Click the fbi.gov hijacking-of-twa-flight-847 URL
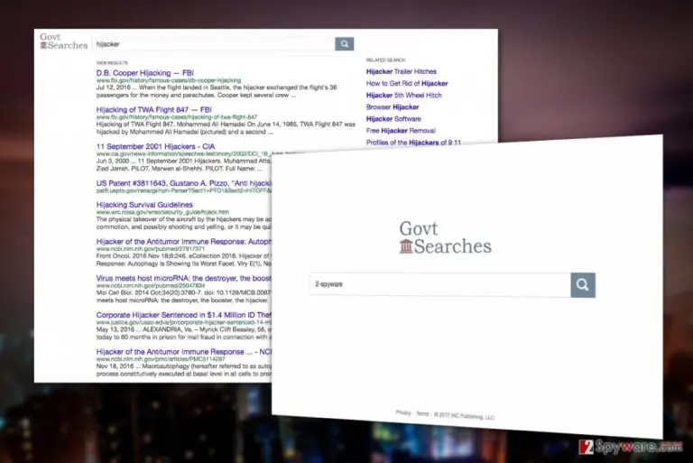Viewport: 693px width, 463px height. (177, 117)
